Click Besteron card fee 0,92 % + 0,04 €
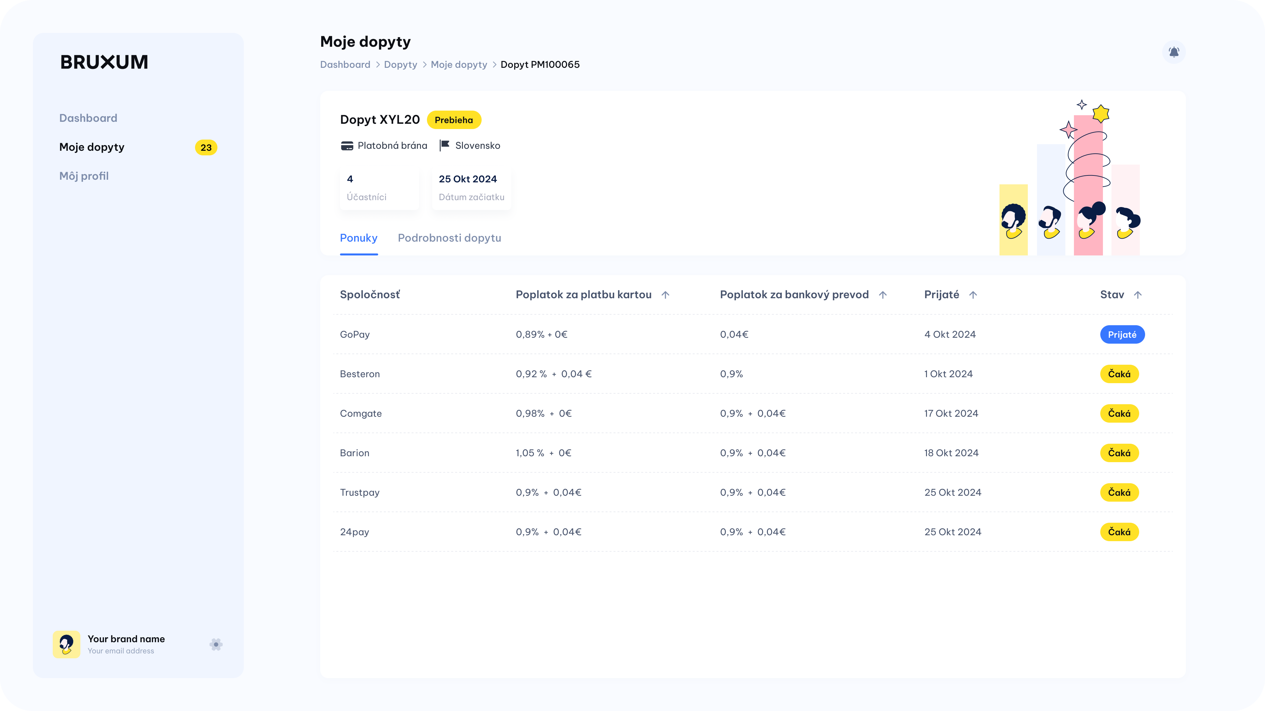 point(553,374)
